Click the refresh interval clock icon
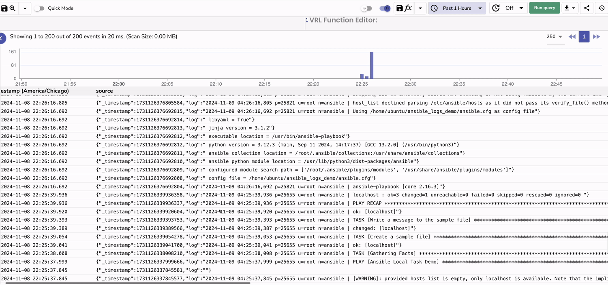The image size is (608, 285). (495, 8)
